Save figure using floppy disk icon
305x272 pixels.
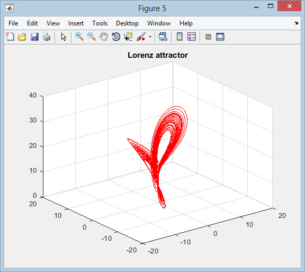click(34, 37)
